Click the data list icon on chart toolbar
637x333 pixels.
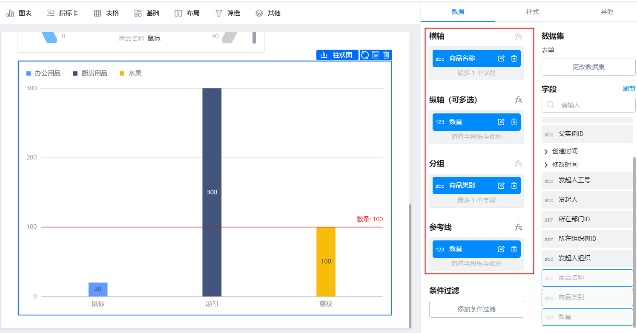(376, 55)
